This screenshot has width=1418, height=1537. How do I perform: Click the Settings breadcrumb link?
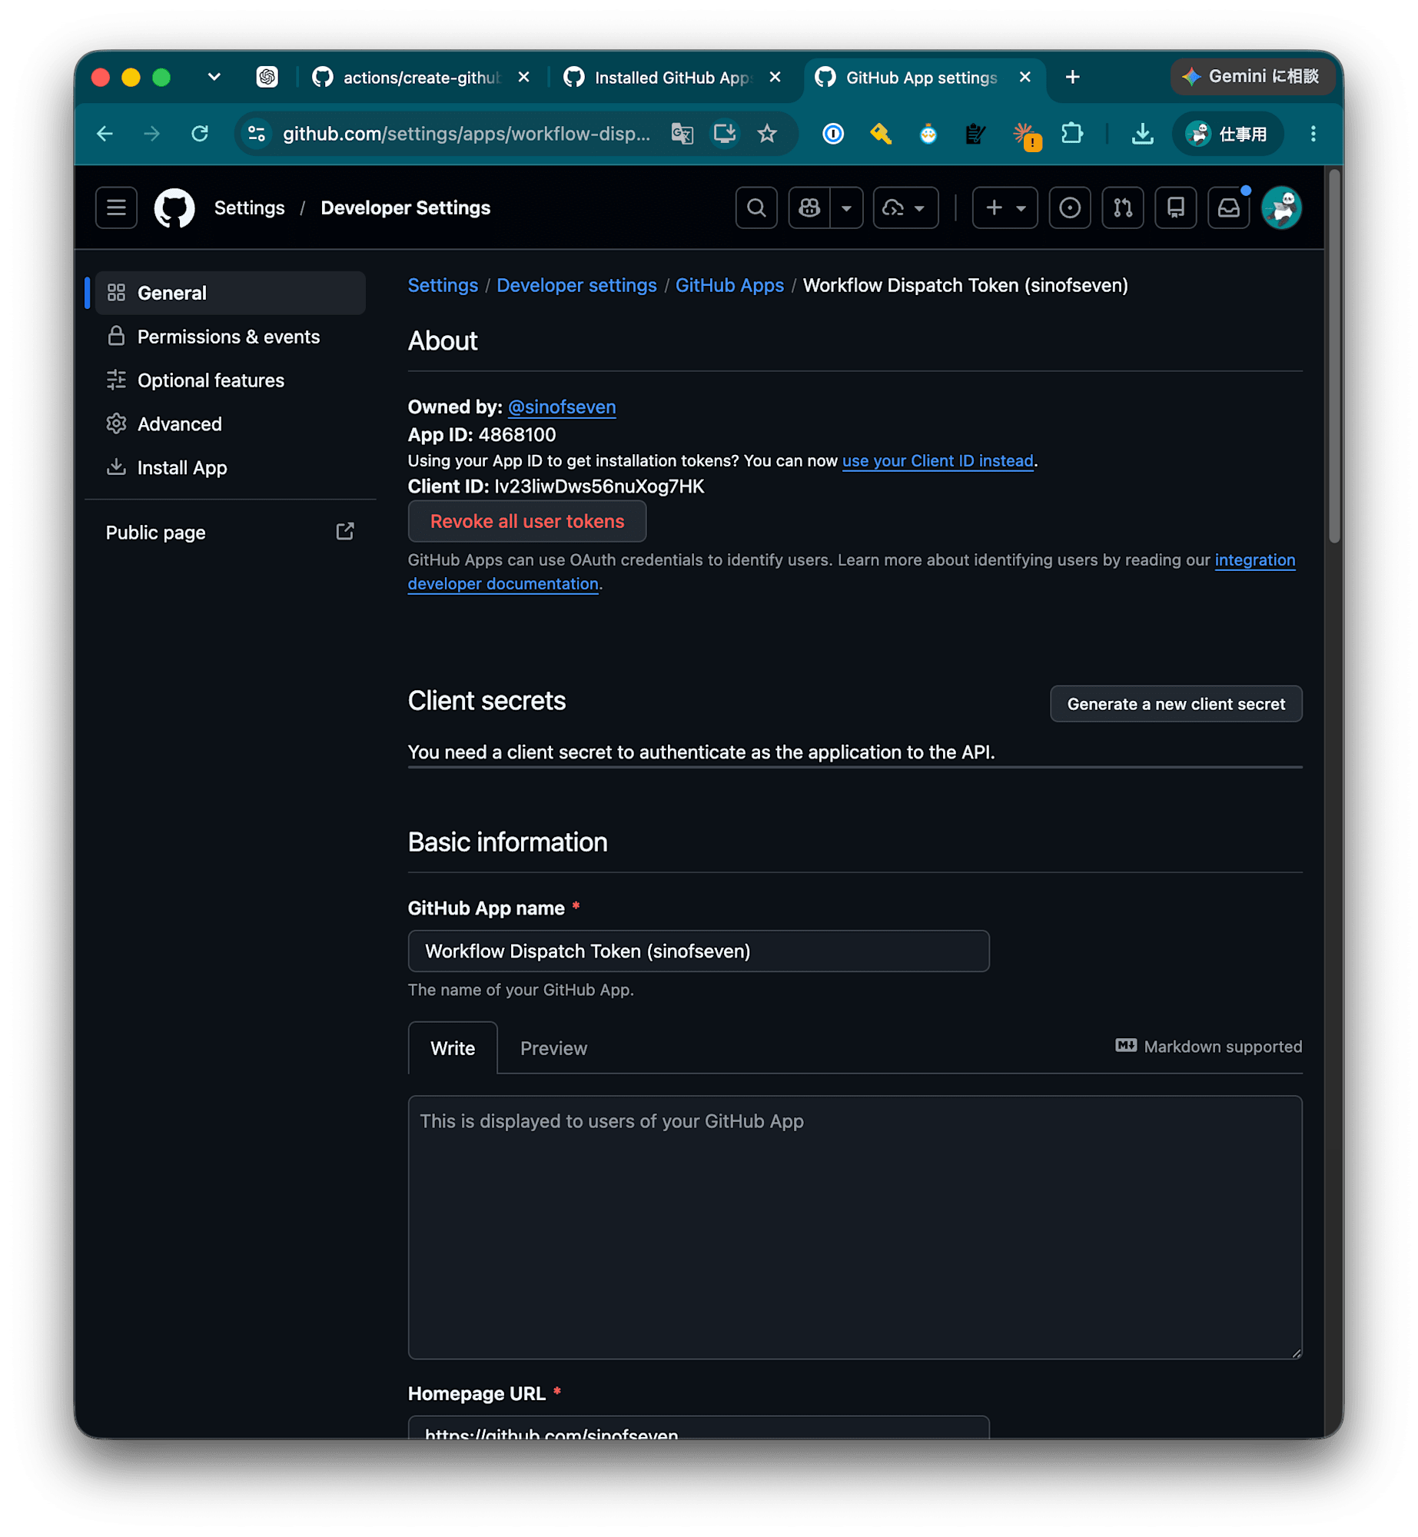pos(443,285)
